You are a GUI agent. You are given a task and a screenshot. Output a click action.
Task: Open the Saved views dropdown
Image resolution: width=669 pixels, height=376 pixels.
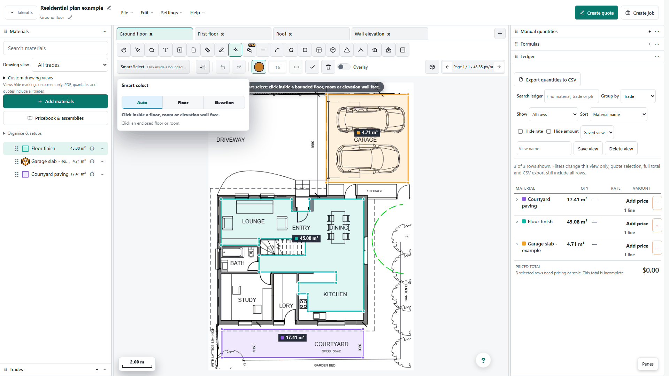coord(597,133)
